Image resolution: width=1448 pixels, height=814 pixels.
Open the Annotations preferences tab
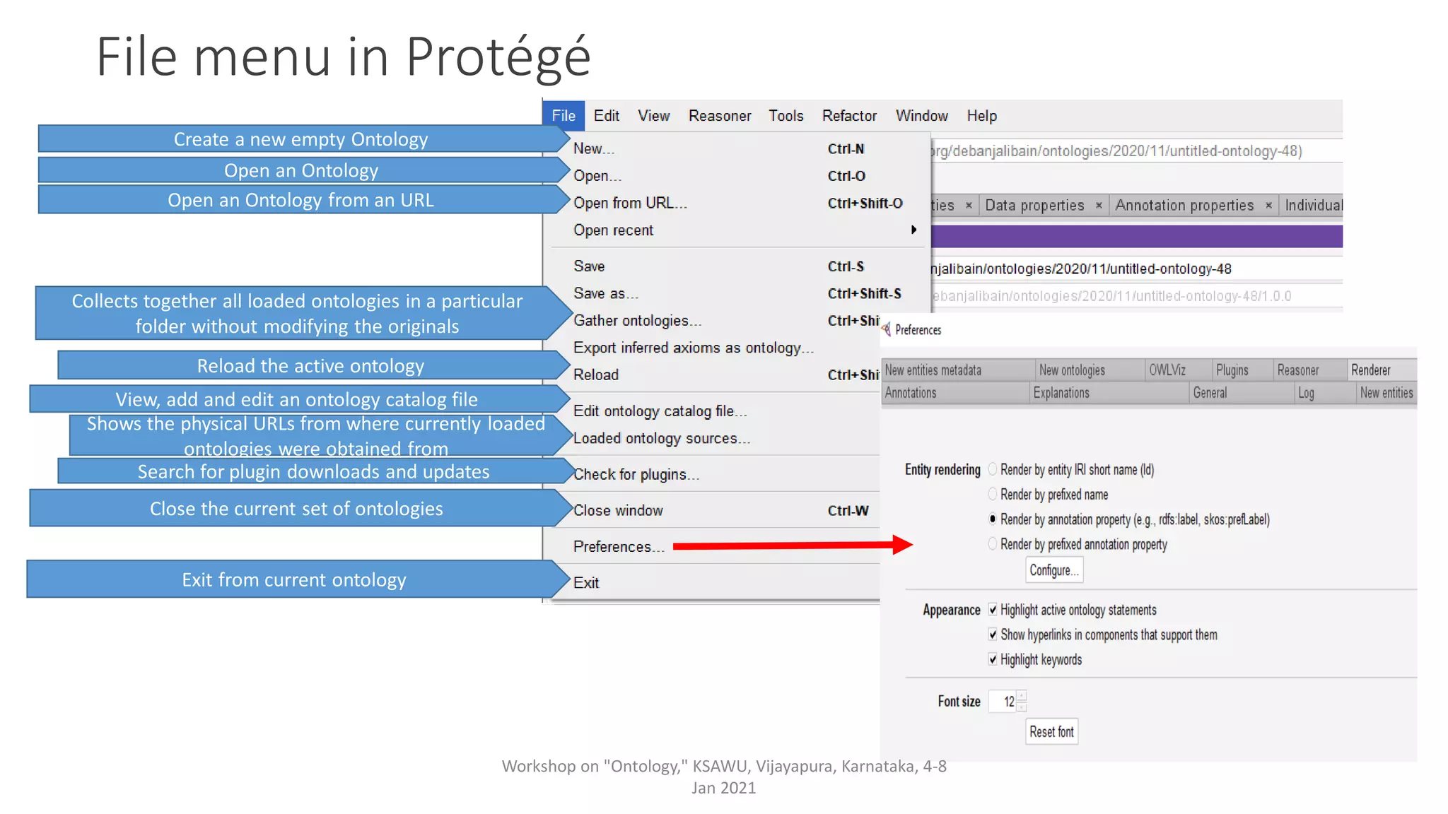pos(955,393)
